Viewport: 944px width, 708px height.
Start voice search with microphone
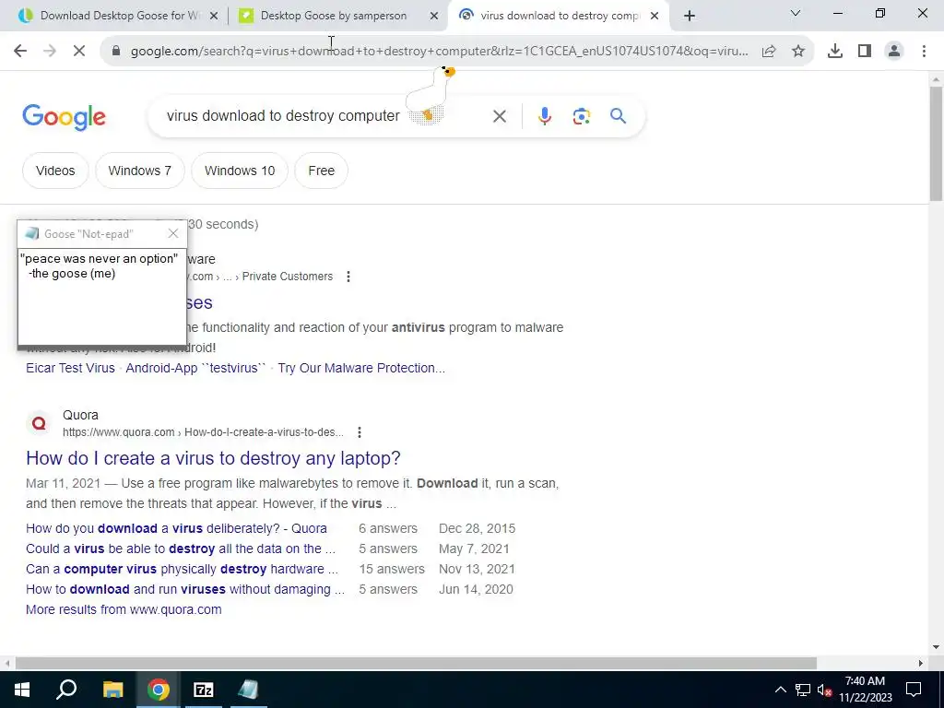[544, 116]
